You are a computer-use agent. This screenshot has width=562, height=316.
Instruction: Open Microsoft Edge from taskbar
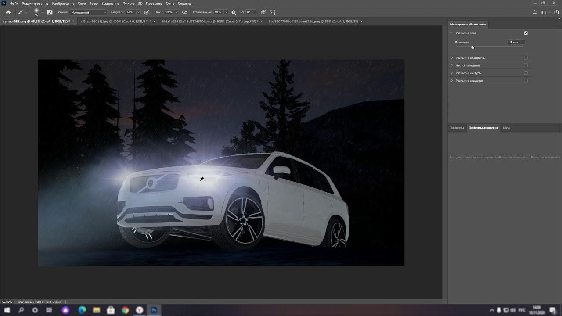pos(82,310)
